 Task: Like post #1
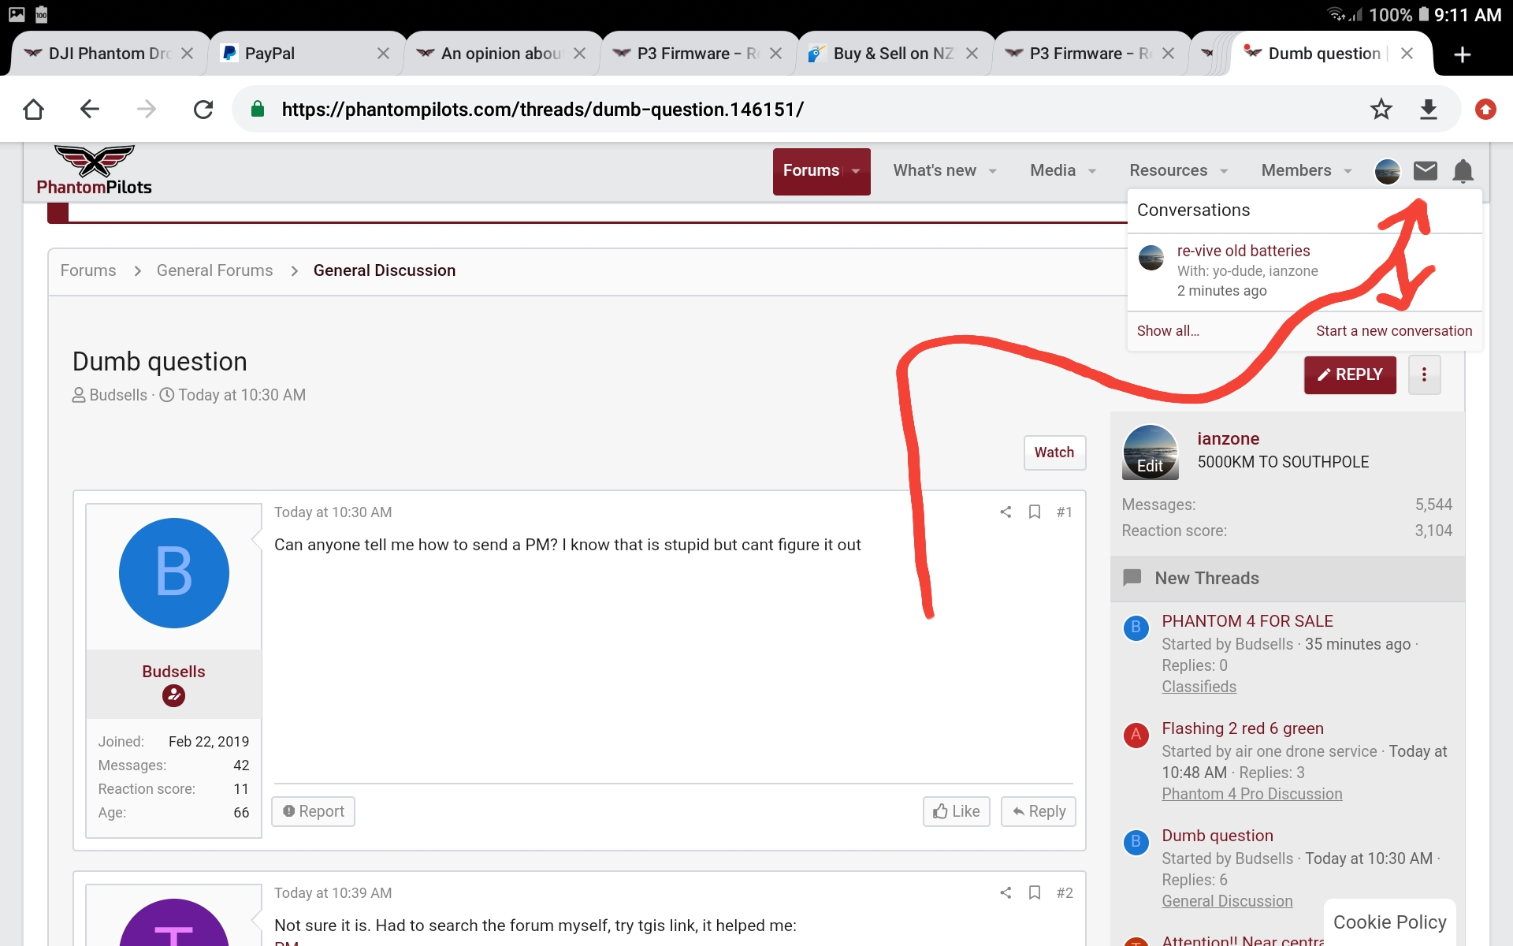(x=956, y=811)
